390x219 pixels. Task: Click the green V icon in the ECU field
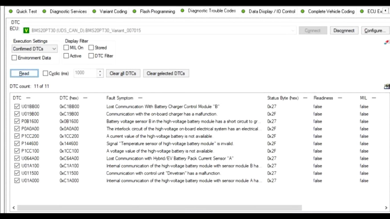coord(26,31)
